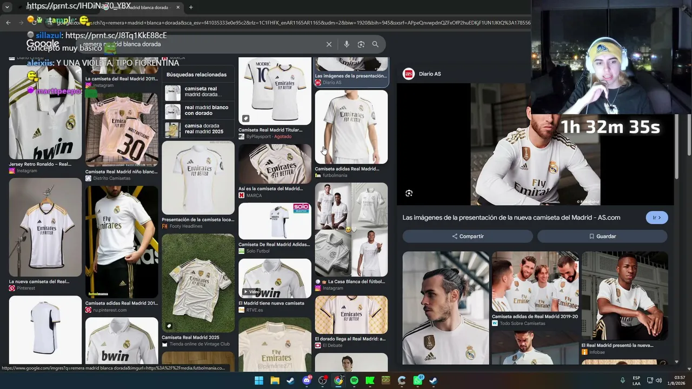Viewport: 692px width, 389px height.
Task: Open Spotify from the taskbar
Action: pos(354,380)
